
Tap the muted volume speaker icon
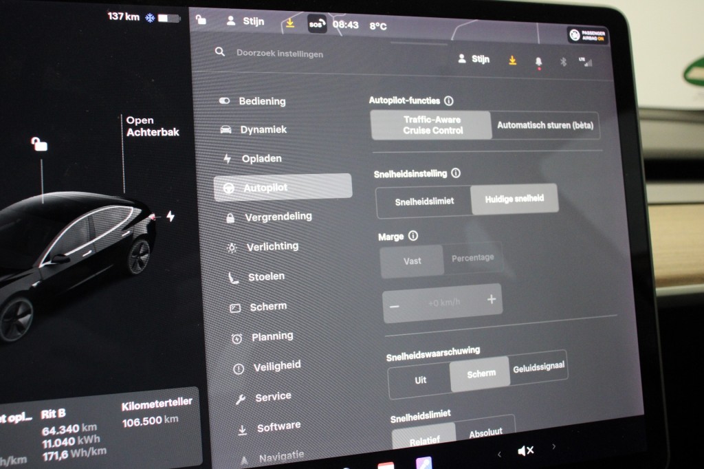[x=526, y=450]
